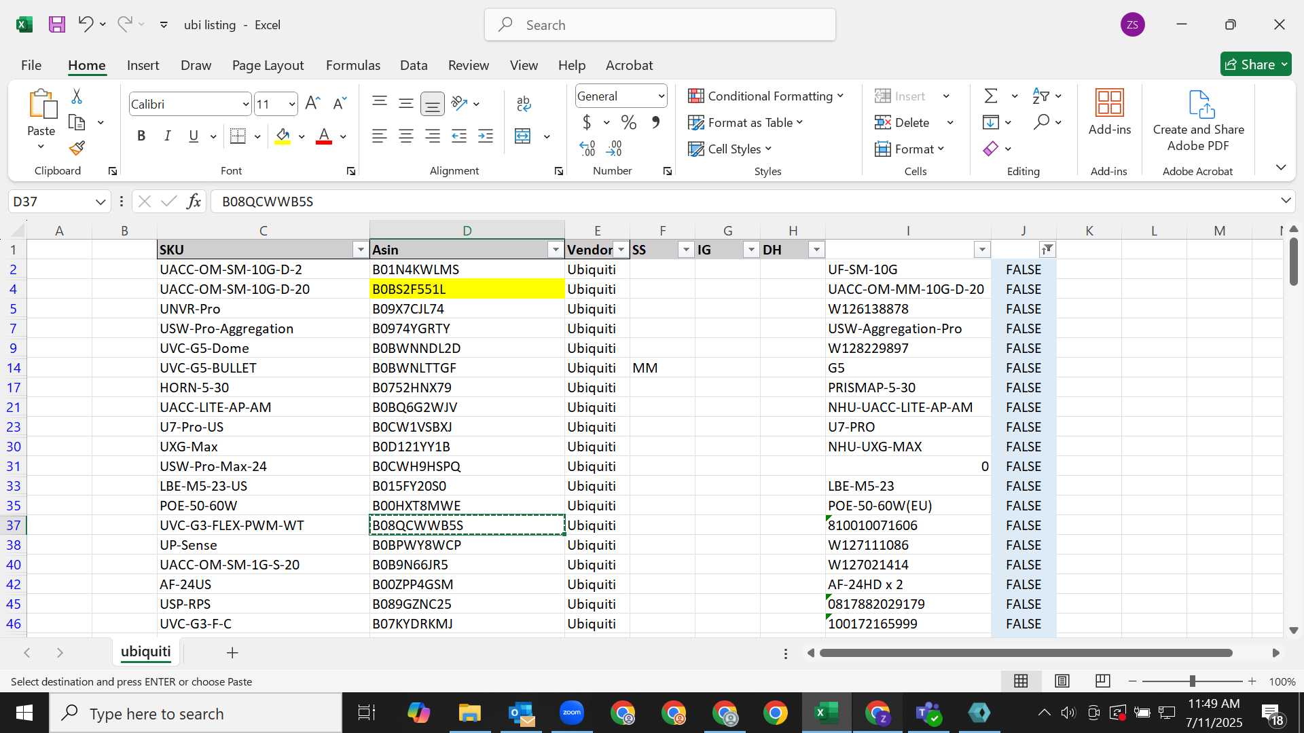1304x733 pixels.
Task: Click the Decrease Decimal icon
Action: (x=614, y=148)
